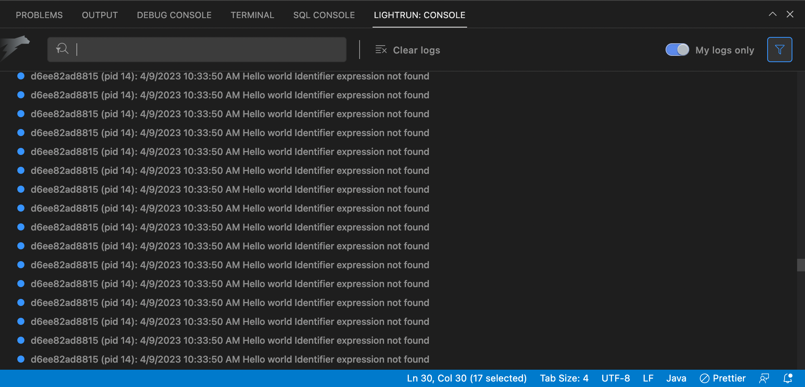Close the panel with the X button
805x387 pixels.
(x=790, y=15)
